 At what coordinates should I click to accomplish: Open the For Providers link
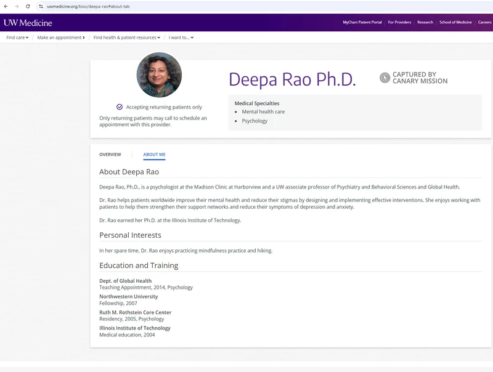[399, 22]
